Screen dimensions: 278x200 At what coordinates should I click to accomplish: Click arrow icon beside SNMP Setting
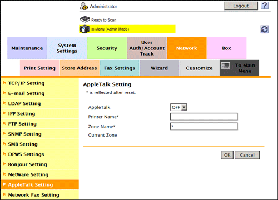tap(4, 133)
